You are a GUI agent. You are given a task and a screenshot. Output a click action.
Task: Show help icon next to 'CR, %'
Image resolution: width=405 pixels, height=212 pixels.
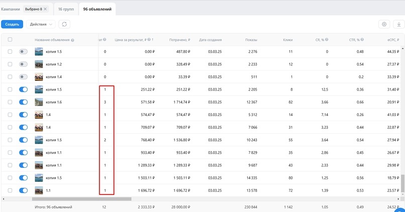point(327,40)
